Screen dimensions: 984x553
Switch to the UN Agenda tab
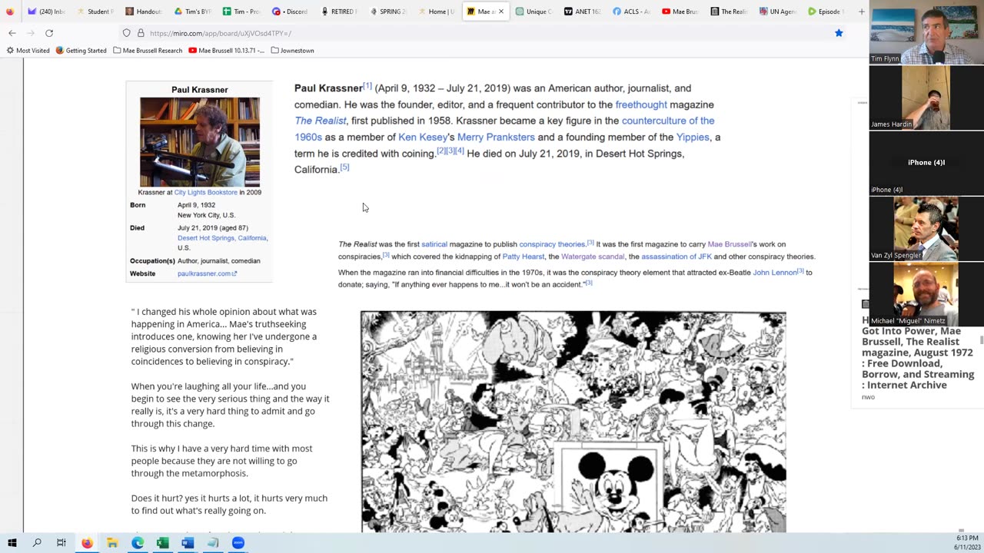click(777, 12)
